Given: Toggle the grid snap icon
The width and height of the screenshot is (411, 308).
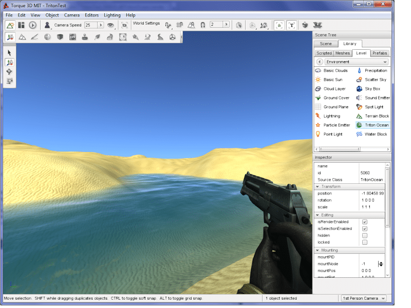Looking at the screenshot, I should click(179, 25).
